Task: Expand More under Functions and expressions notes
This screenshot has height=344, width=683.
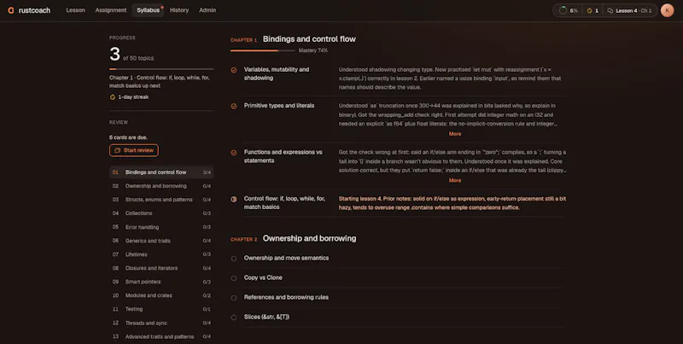Action: click(455, 180)
